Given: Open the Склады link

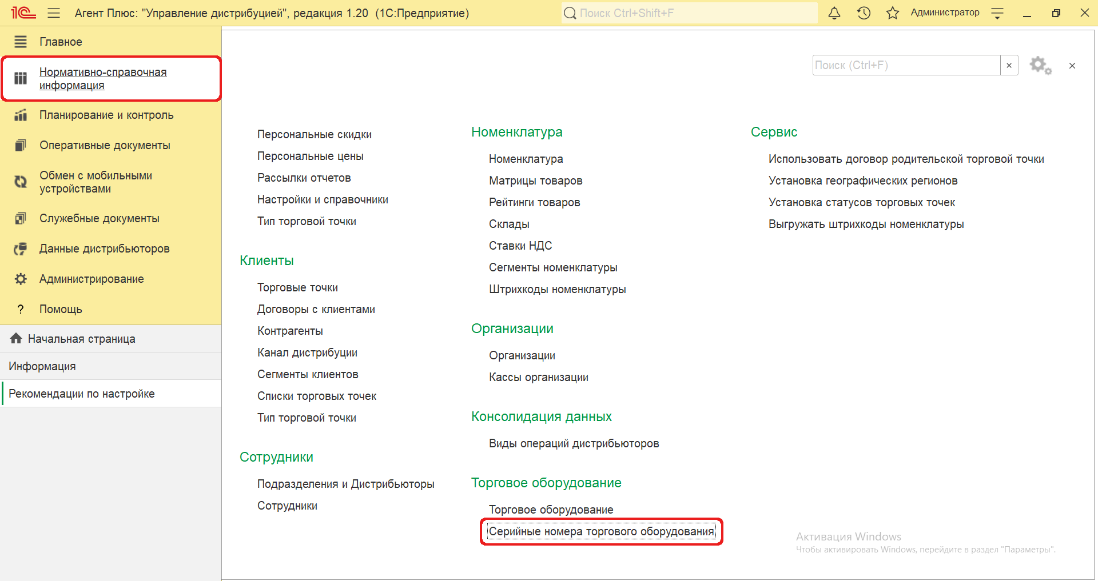Looking at the screenshot, I should click(509, 224).
